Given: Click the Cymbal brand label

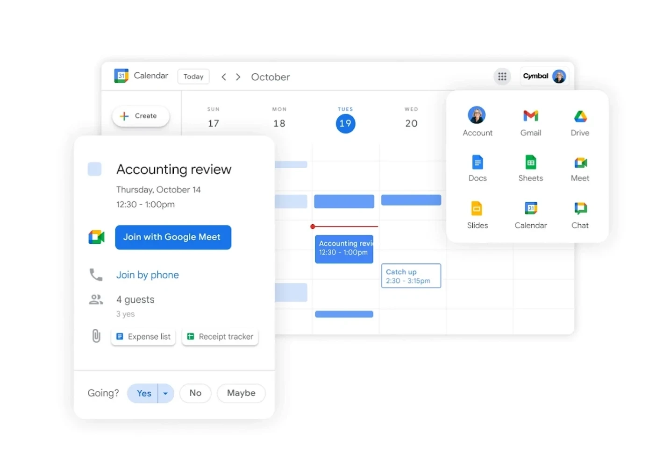Looking at the screenshot, I should click(x=535, y=76).
